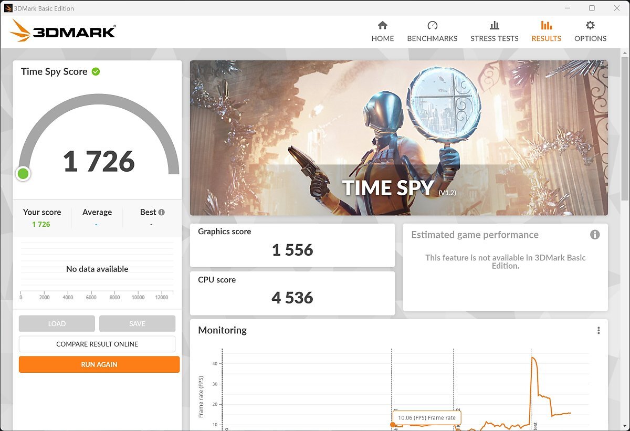Click the Run Again button
This screenshot has height=431, width=630.
pyautogui.click(x=99, y=364)
